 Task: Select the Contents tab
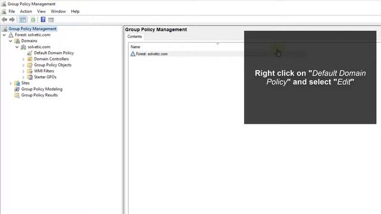coord(135,37)
